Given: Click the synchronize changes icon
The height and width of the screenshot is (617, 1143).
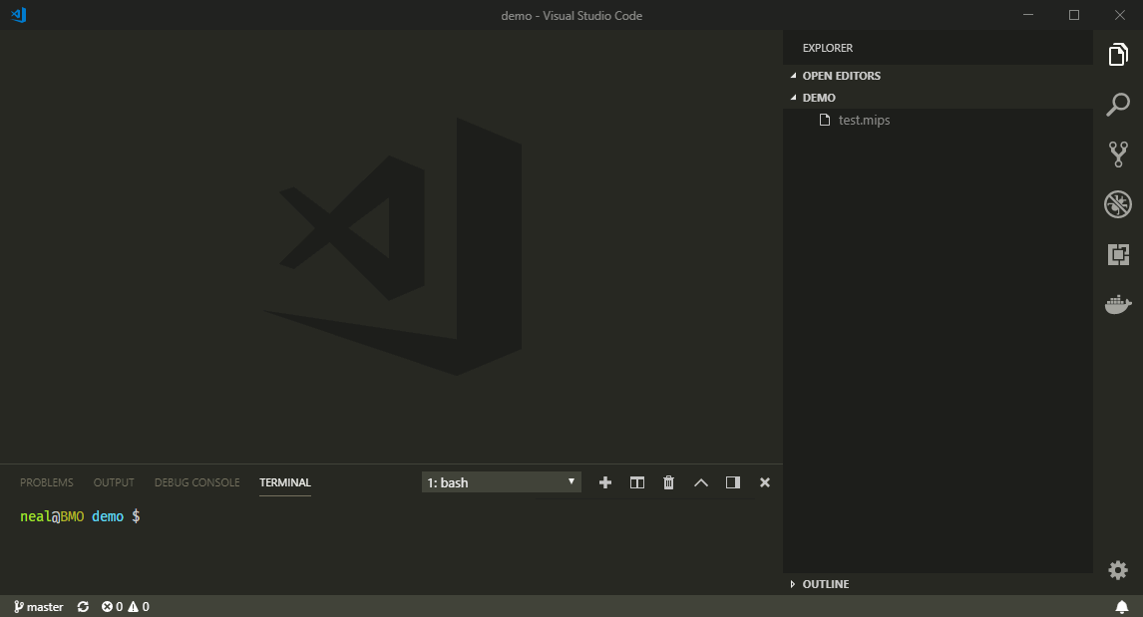Looking at the screenshot, I should 83,607.
